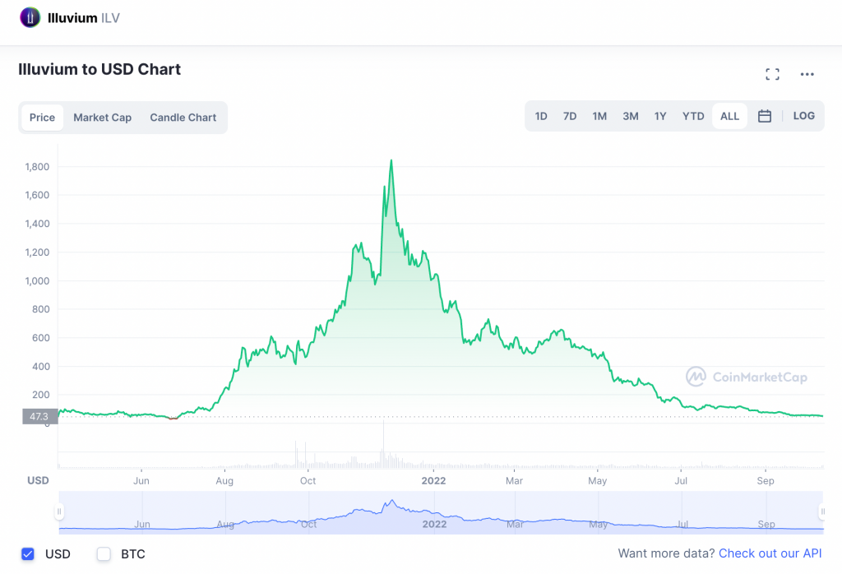The height and width of the screenshot is (574, 842).
Task: Select the 7D time range
Action: (x=570, y=116)
